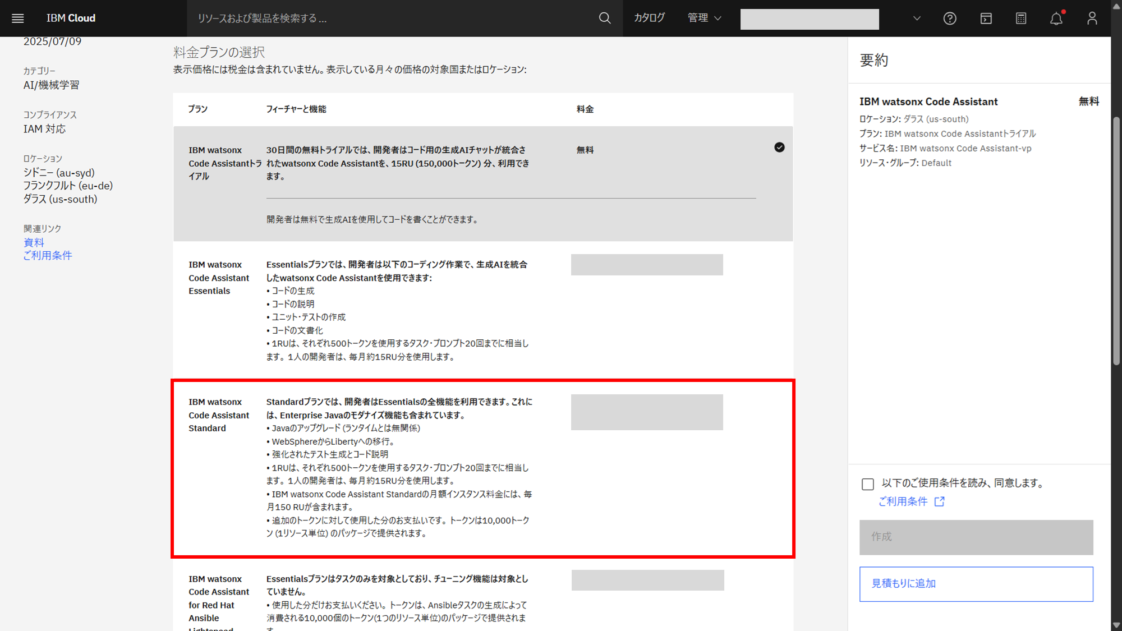The image size is (1122, 631).
Task: Click the external link icon beside ご利用条件
Action: (x=940, y=501)
